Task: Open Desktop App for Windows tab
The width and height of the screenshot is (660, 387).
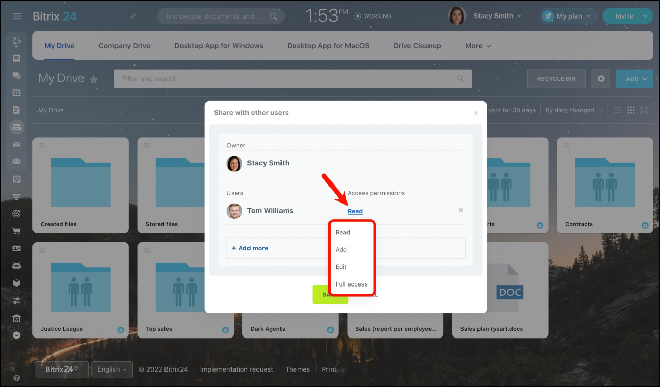Action: pos(219,46)
